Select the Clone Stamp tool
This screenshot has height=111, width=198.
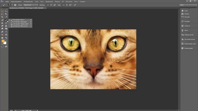click(2, 23)
